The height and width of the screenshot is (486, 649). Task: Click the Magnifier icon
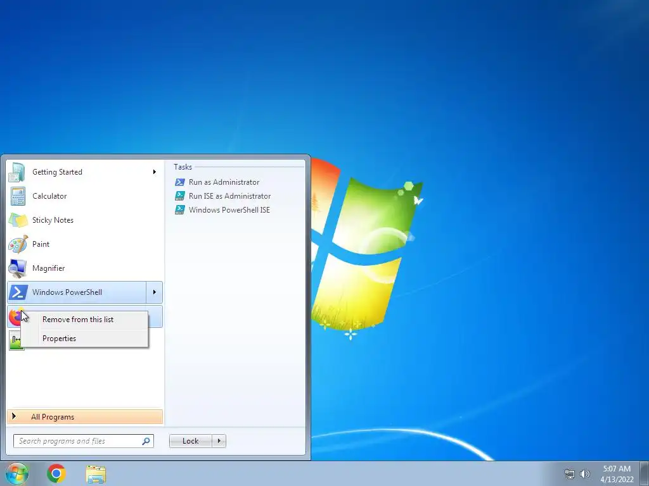click(x=18, y=268)
